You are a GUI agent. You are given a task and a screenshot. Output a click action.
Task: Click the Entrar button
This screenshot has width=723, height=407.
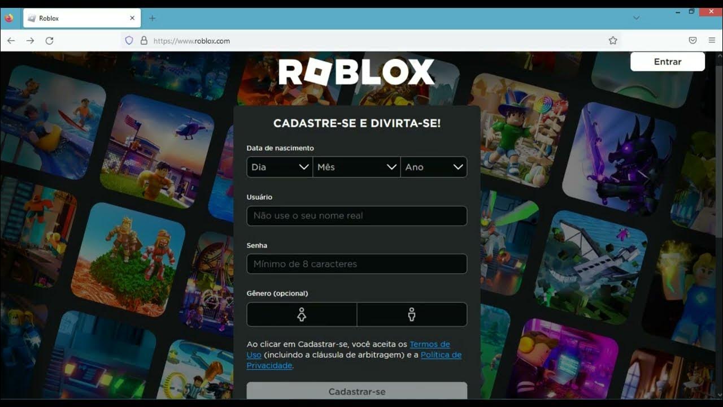coord(668,62)
